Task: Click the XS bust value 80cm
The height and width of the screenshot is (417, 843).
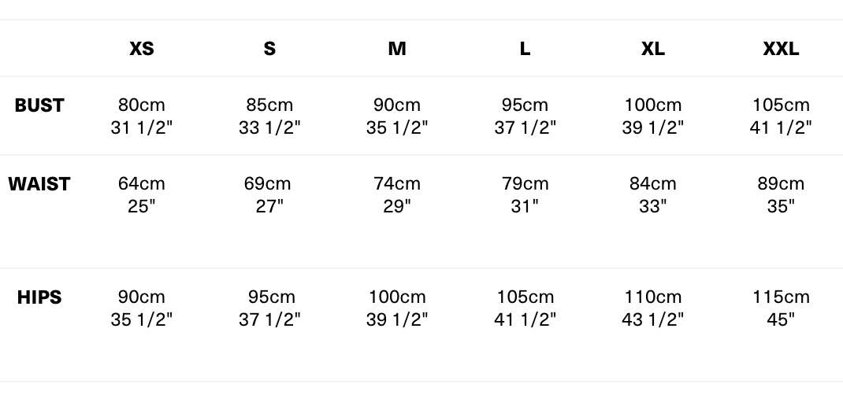Action: tap(142, 105)
